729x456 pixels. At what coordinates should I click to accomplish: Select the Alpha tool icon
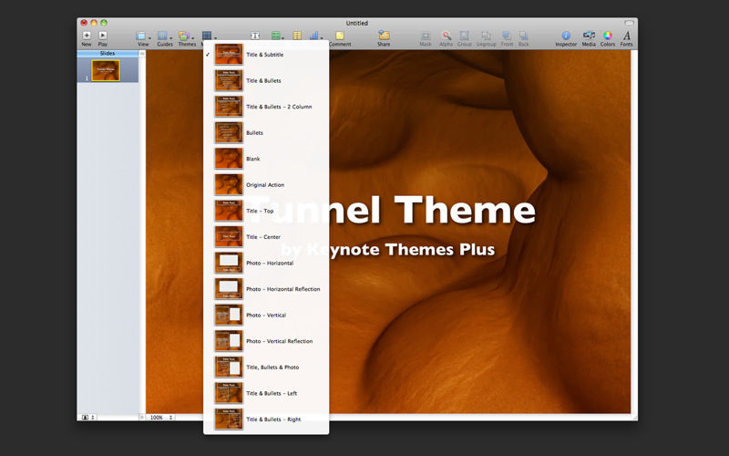446,36
